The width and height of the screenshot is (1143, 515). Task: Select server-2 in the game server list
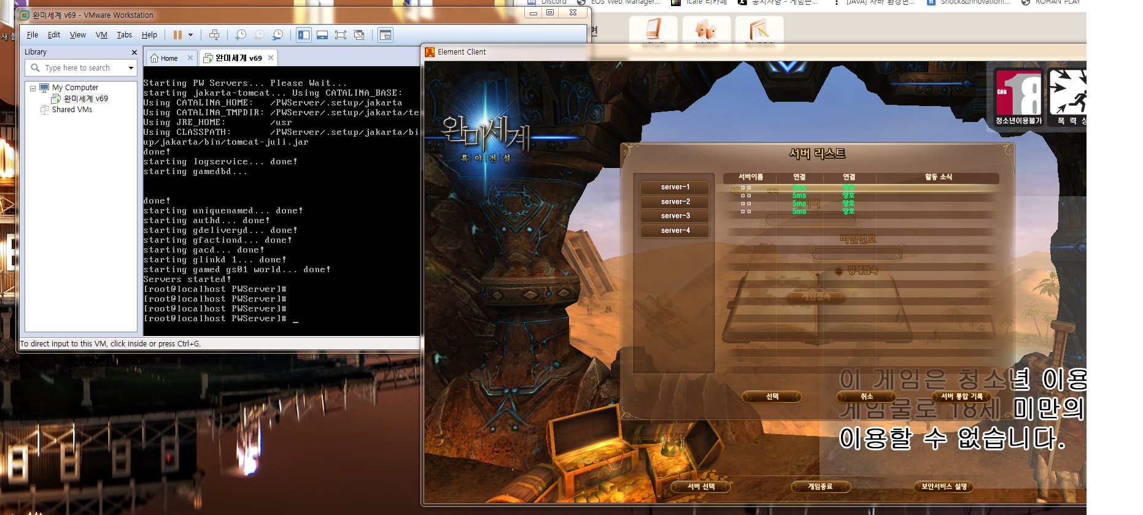point(675,202)
